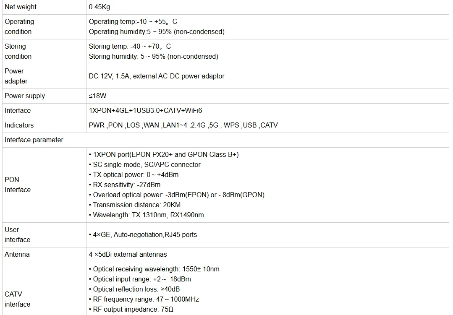
Task: Click the Indicators list starting with PWR
Action: tap(183, 125)
